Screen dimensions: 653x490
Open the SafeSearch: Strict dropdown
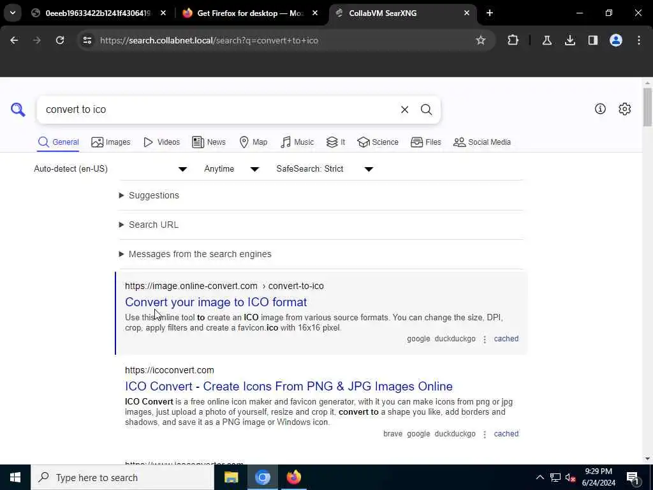325,168
